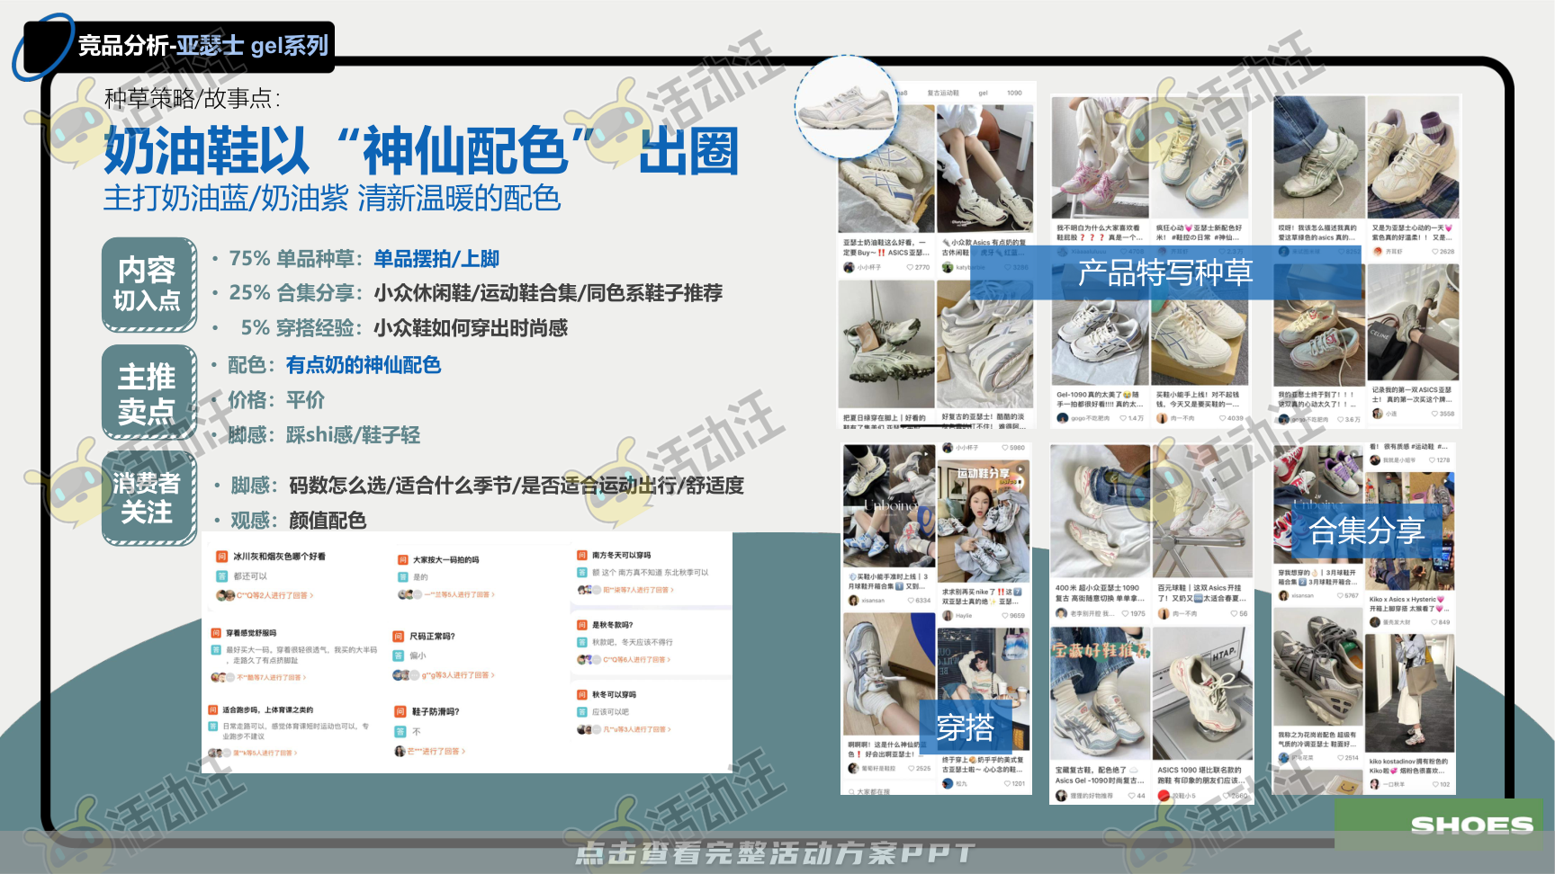Click the text 有点奶的神仙配色
Image resolution: width=1555 pixels, height=874 pixels.
tap(364, 365)
